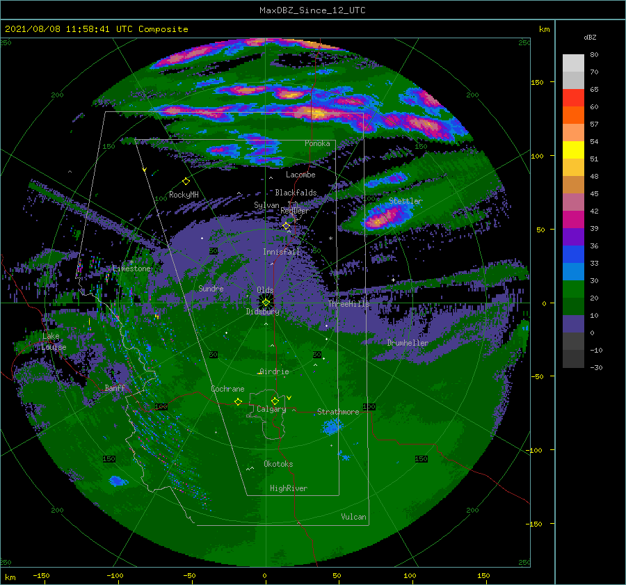Click the purple swatch between 39 and 36

573,237
